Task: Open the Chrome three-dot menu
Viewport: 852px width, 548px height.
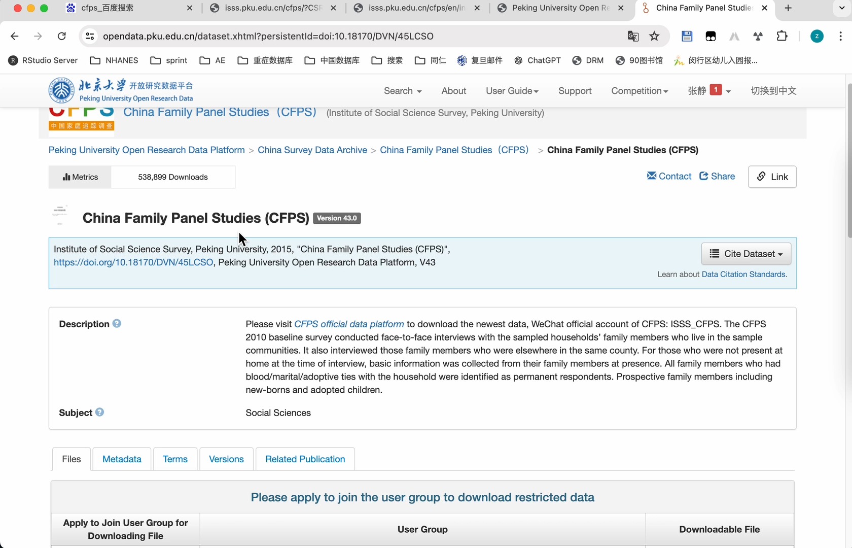Action: point(840,36)
